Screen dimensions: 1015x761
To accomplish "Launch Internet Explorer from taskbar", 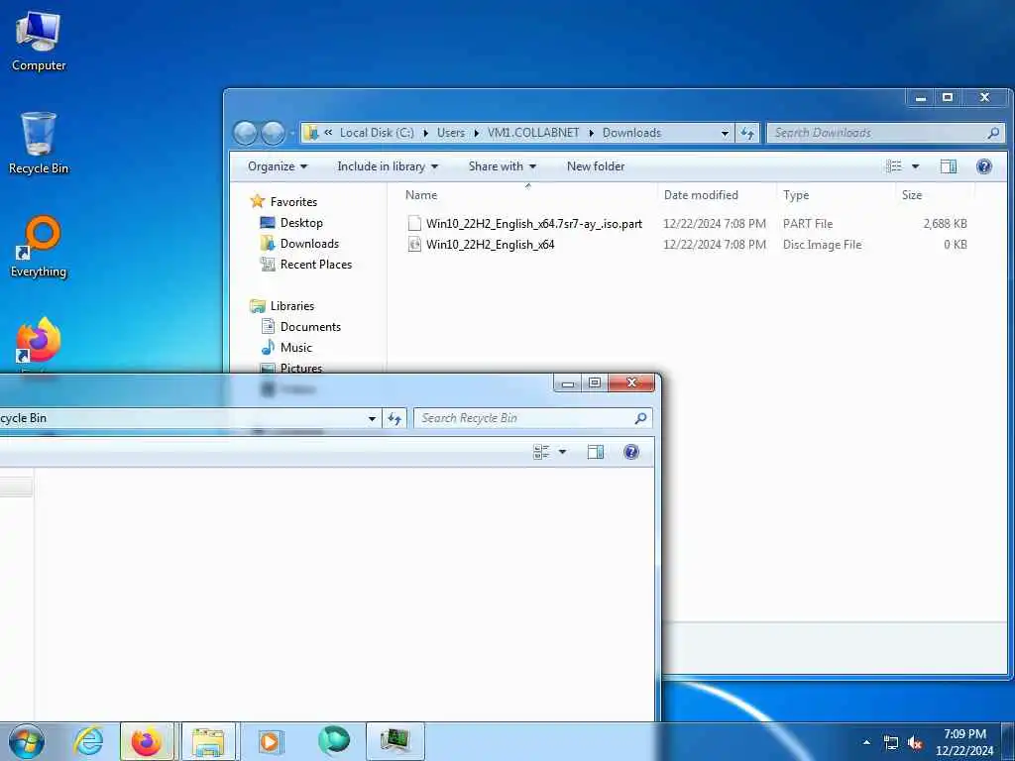I will [x=88, y=741].
